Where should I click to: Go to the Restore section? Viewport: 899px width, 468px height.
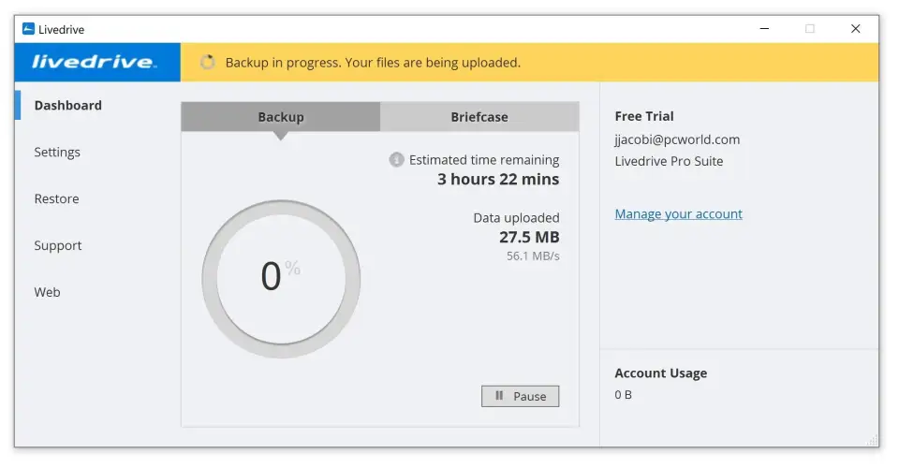pyautogui.click(x=56, y=199)
